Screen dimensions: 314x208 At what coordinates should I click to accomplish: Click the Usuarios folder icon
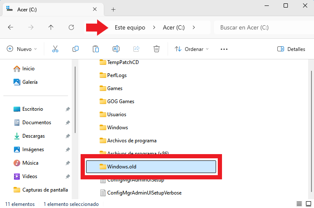pyautogui.click(x=103, y=115)
